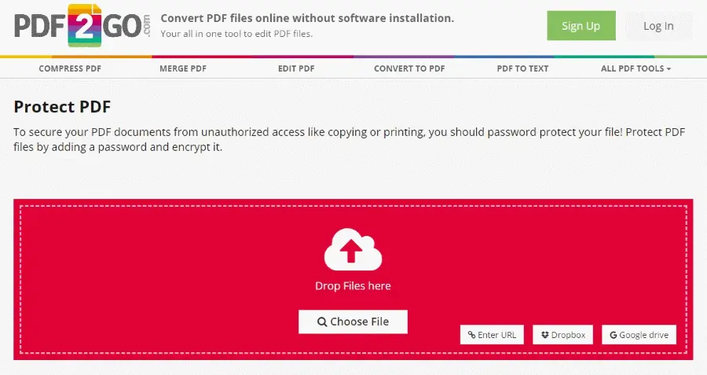
Task: Click the Log In button
Action: (x=658, y=26)
